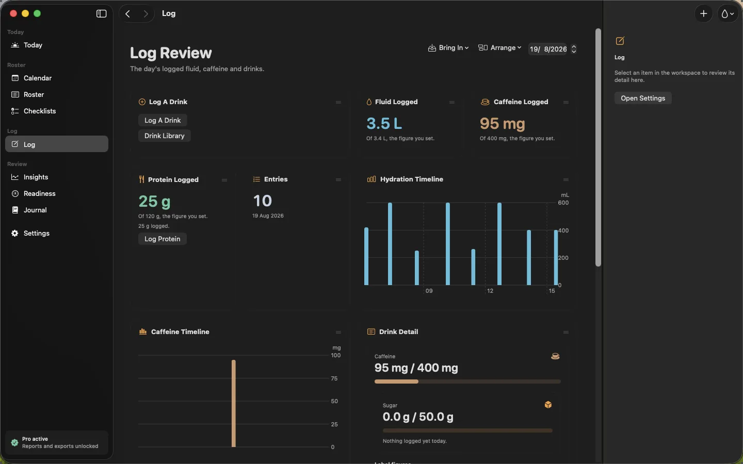Click the Drink Detail card handle
Viewport: 743px width, 464px height.
pyautogui.click(x=566, y=333)
